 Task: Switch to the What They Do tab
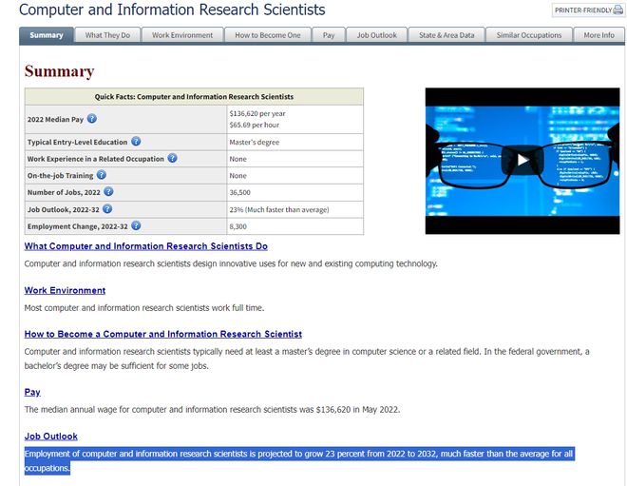click(x=107, y=35)
